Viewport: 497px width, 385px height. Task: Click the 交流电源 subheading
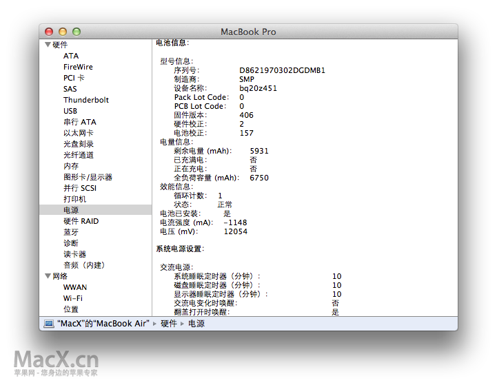[176, 267]
